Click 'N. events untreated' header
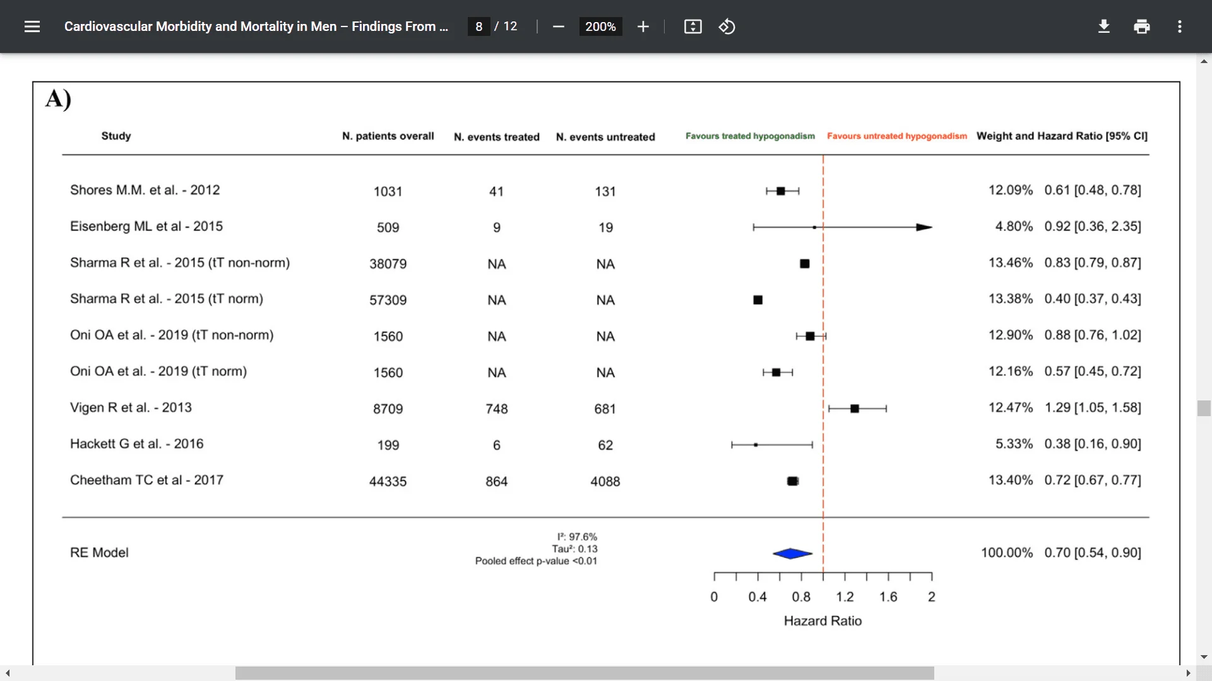Image resolution: width=1212 pixels, height=681 pixels. 605,137
